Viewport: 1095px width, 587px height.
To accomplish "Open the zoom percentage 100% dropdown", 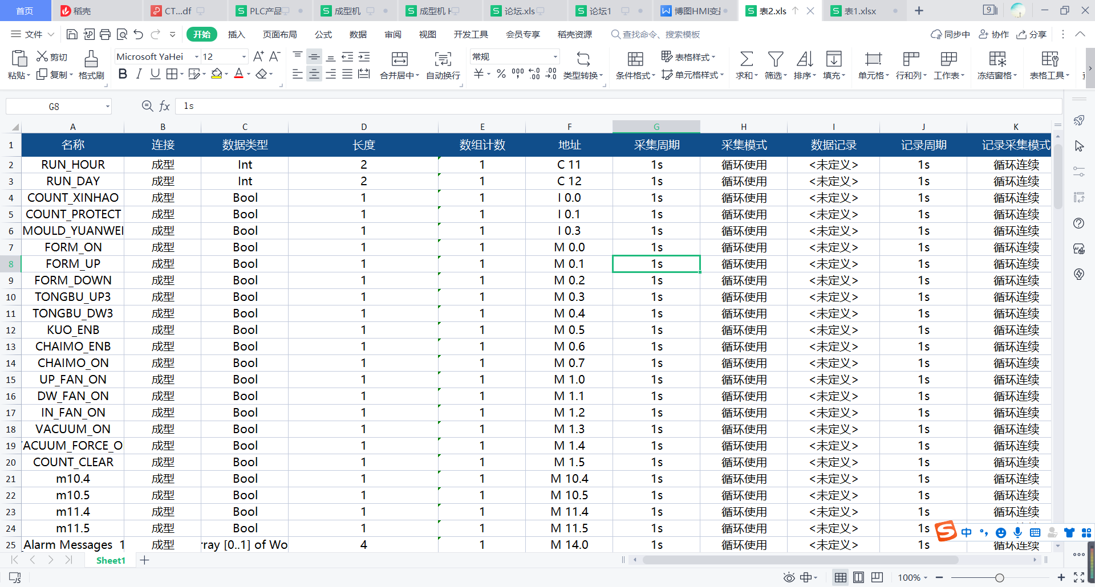I will 913,577.
